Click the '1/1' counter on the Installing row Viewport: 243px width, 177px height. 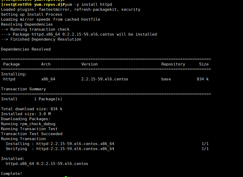[x=205, y=144]
